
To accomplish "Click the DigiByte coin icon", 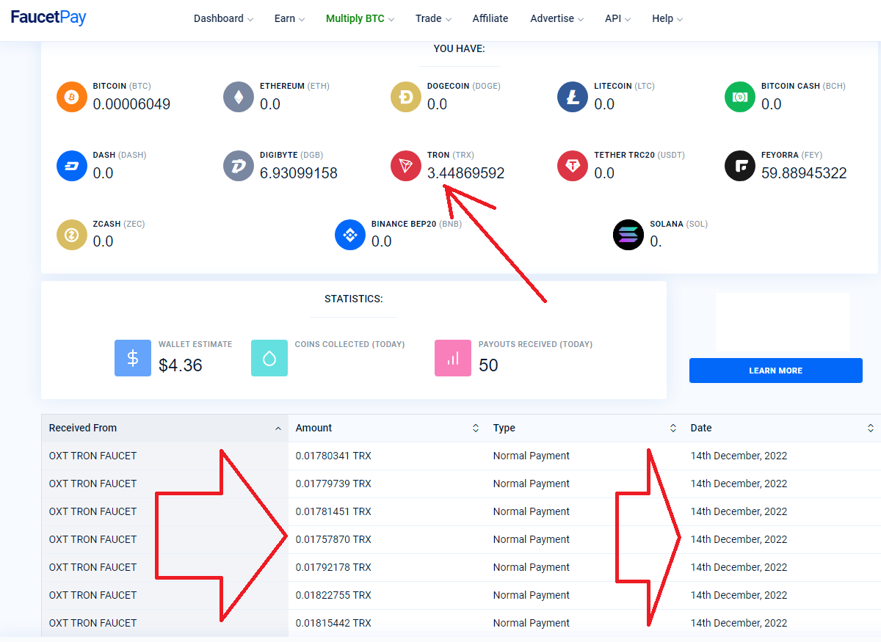I will 239,166.
